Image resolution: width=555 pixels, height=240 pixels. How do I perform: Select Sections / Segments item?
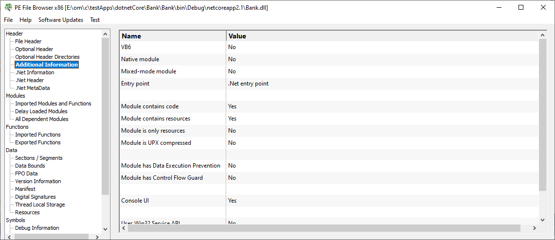pyautogui.click(x=39, y=158)
